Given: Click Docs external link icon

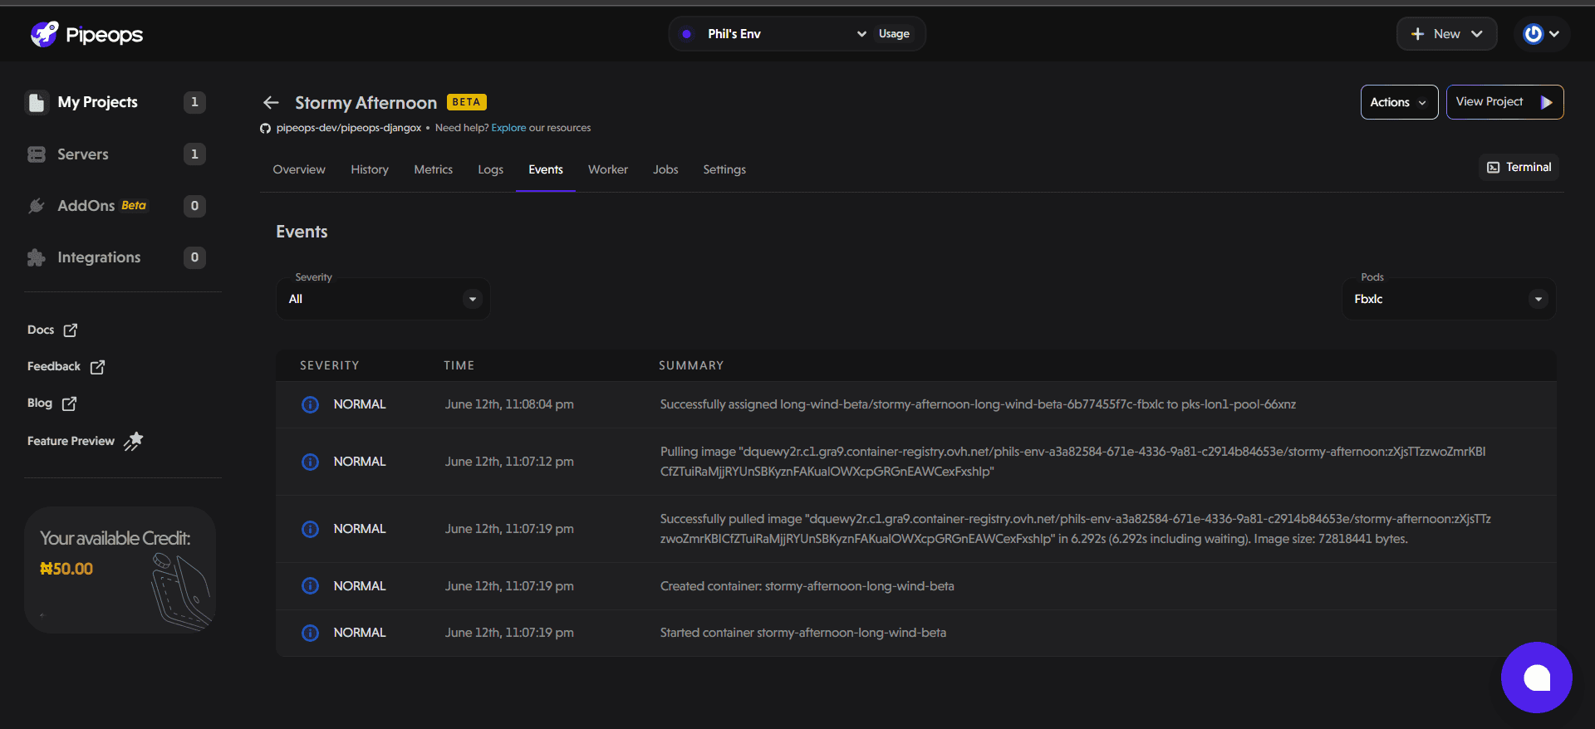Looking at the screenshot, I should (x=71, y=330).
